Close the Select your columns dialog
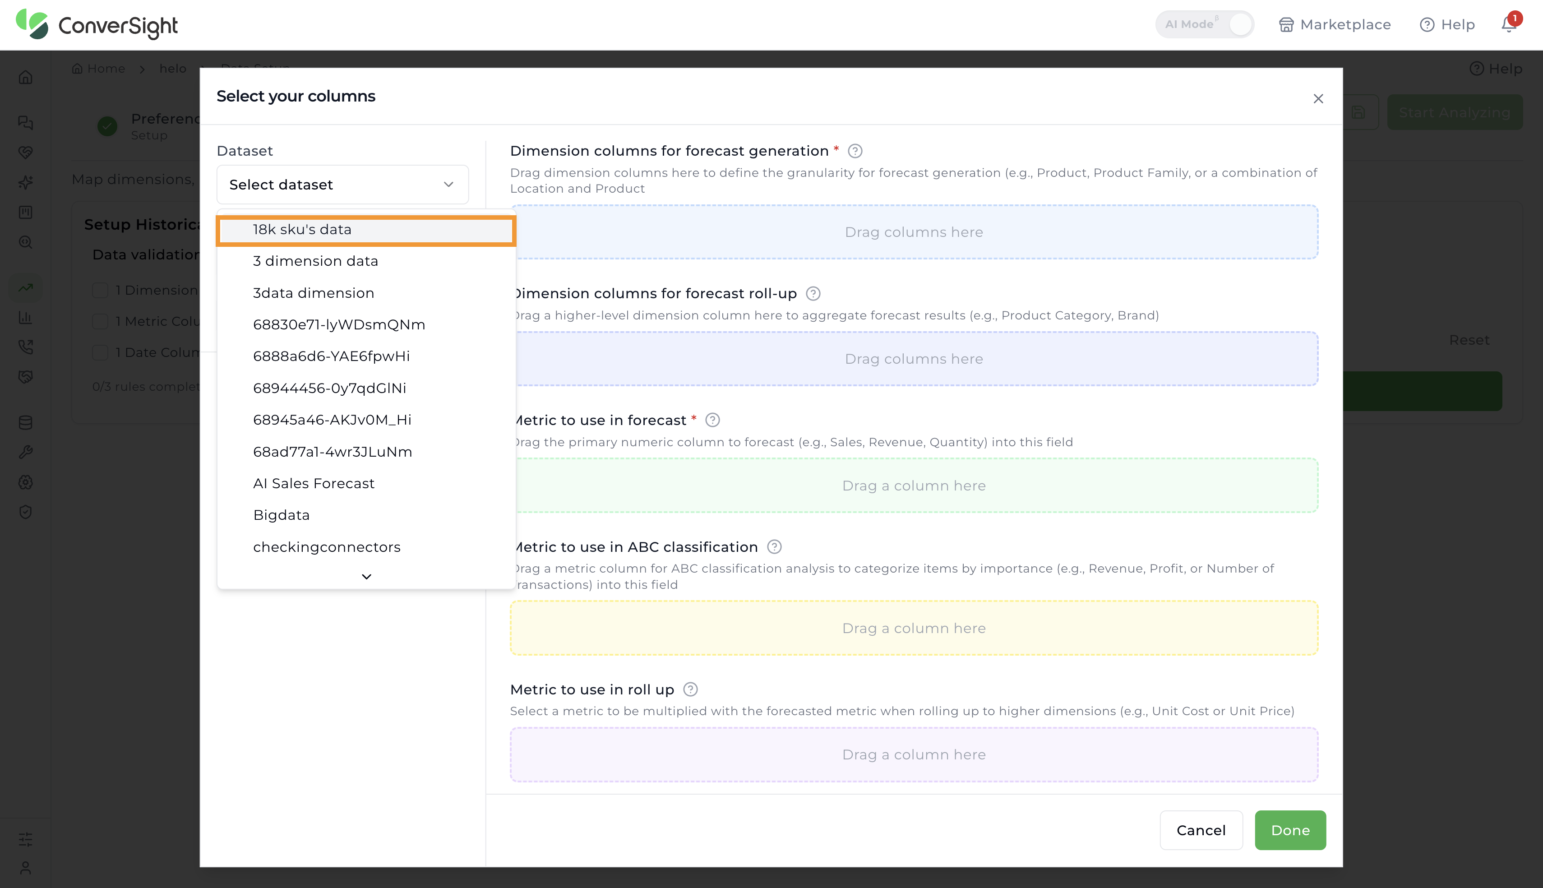1543x888 pixels. click(1318, 98)
